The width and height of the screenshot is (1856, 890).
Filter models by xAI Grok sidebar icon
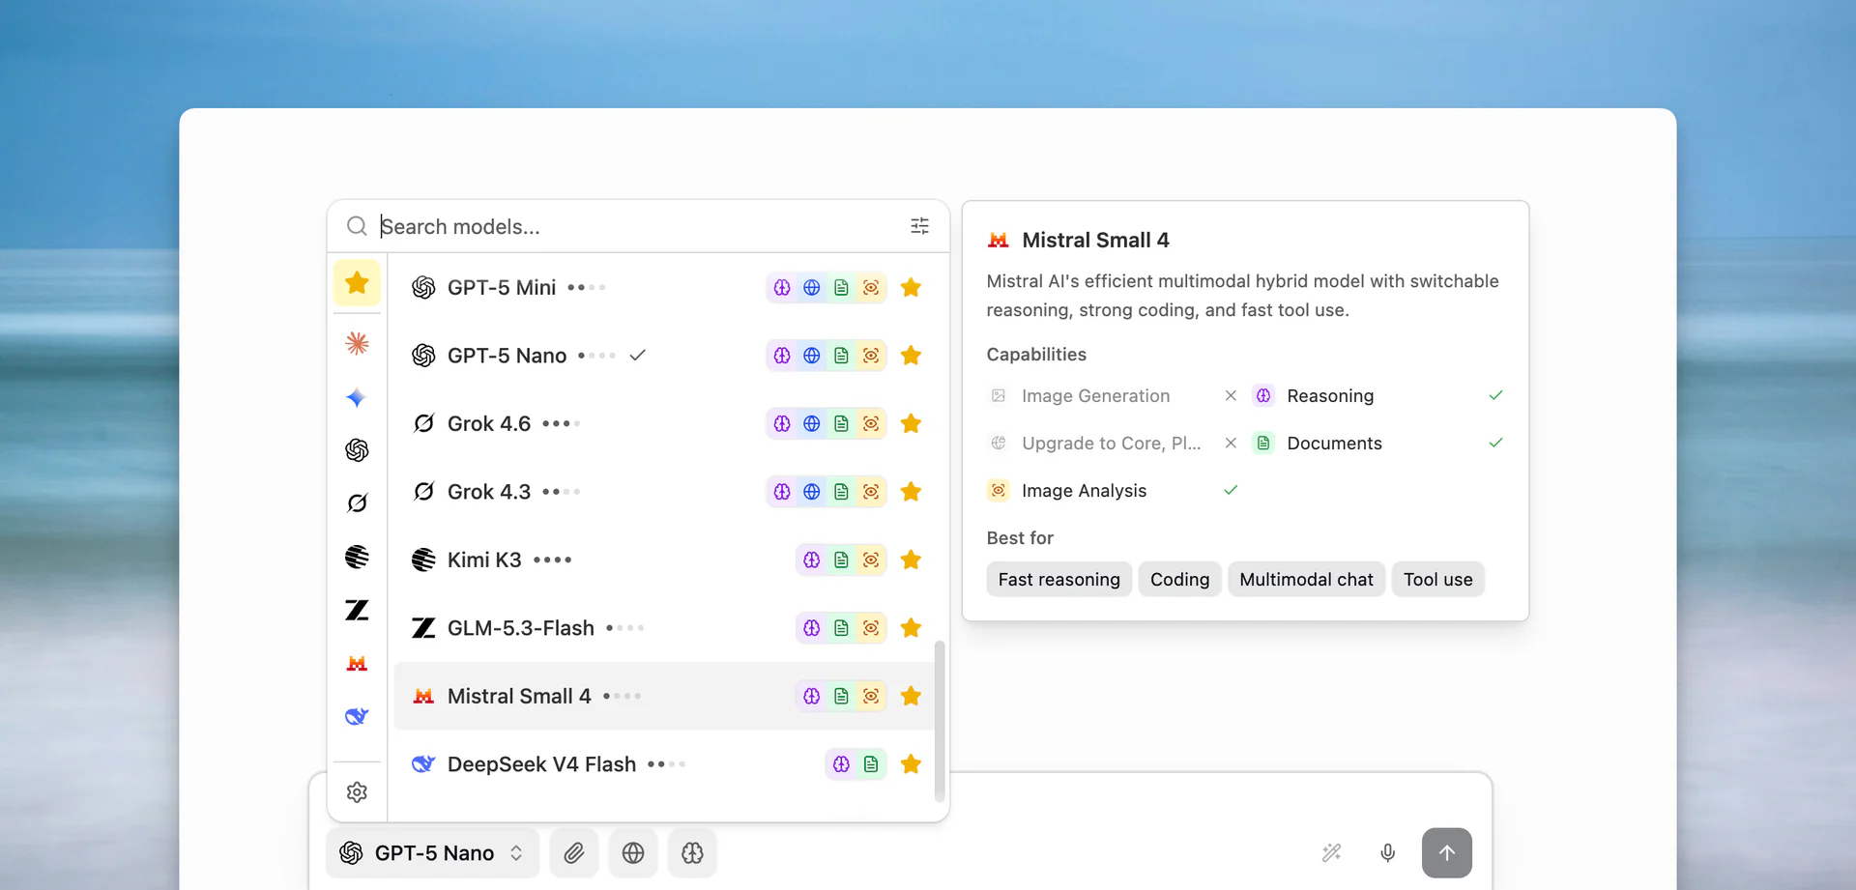(x=357, y=503)
